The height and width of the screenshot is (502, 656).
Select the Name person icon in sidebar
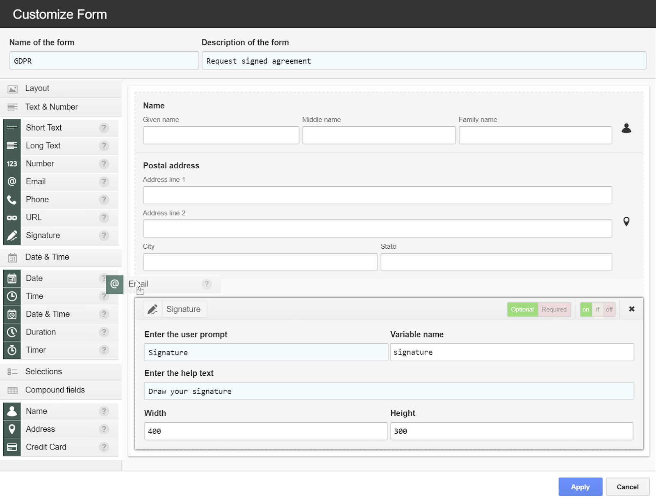[12, 411]
